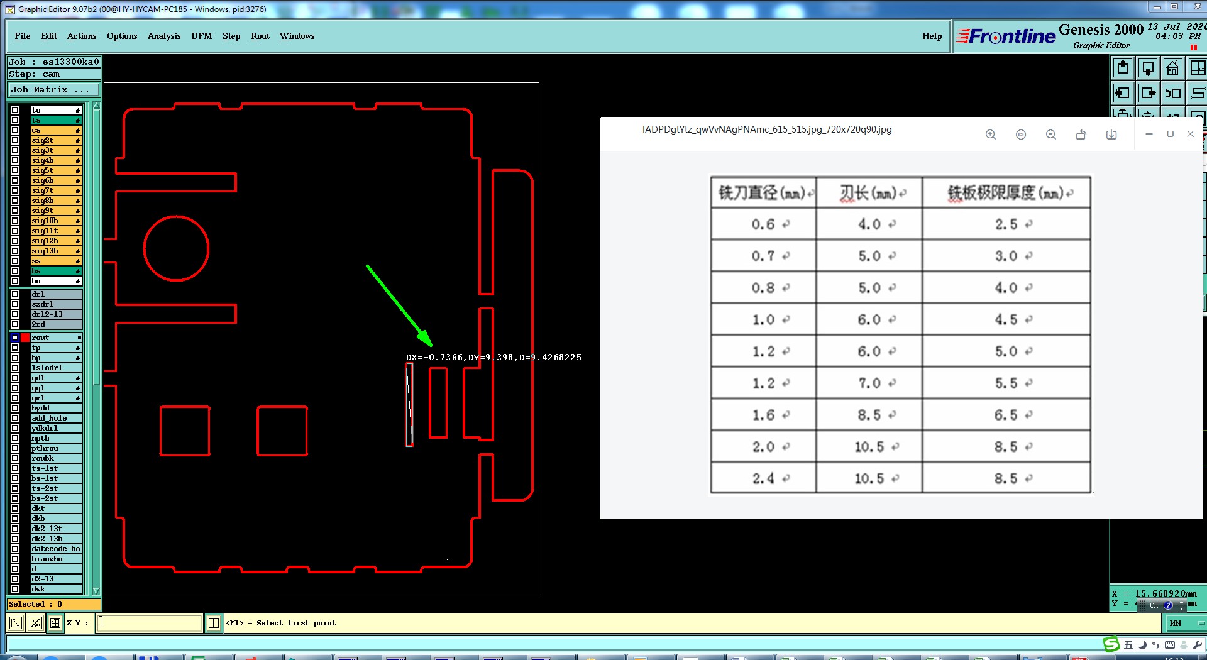This screenshot has width=1207, height=660.
Task: Select the 'datecode-bo' layer name
Action: coord(57,549)
